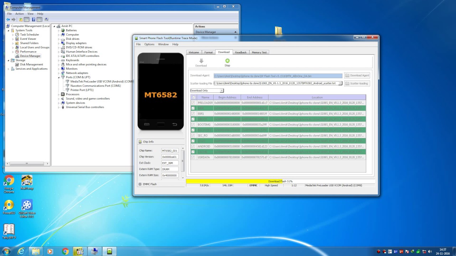Open the Options menu in Flash Tool
The image size is (456, 256).
pyautogui.click(x=149, y=44)
